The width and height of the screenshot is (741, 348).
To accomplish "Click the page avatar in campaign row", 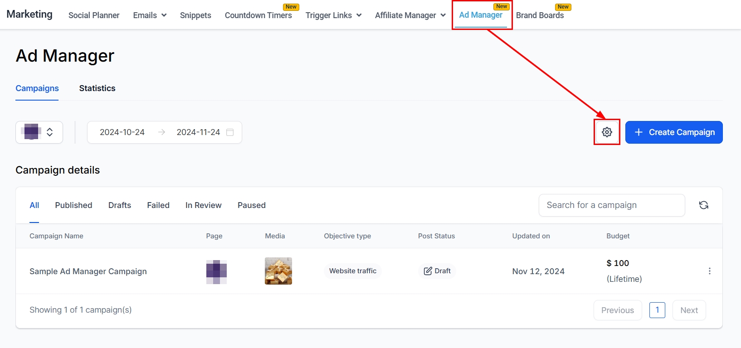I will pyautogui.click(x=216, y=271).
